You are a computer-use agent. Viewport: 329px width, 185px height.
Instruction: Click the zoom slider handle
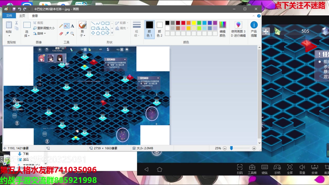pos(231,148)
